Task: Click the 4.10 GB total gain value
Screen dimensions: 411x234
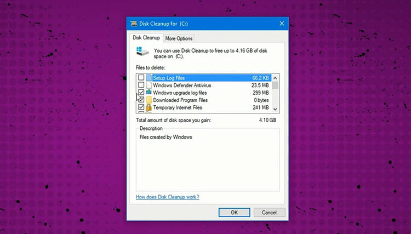Action: click(x=267, y=120)
